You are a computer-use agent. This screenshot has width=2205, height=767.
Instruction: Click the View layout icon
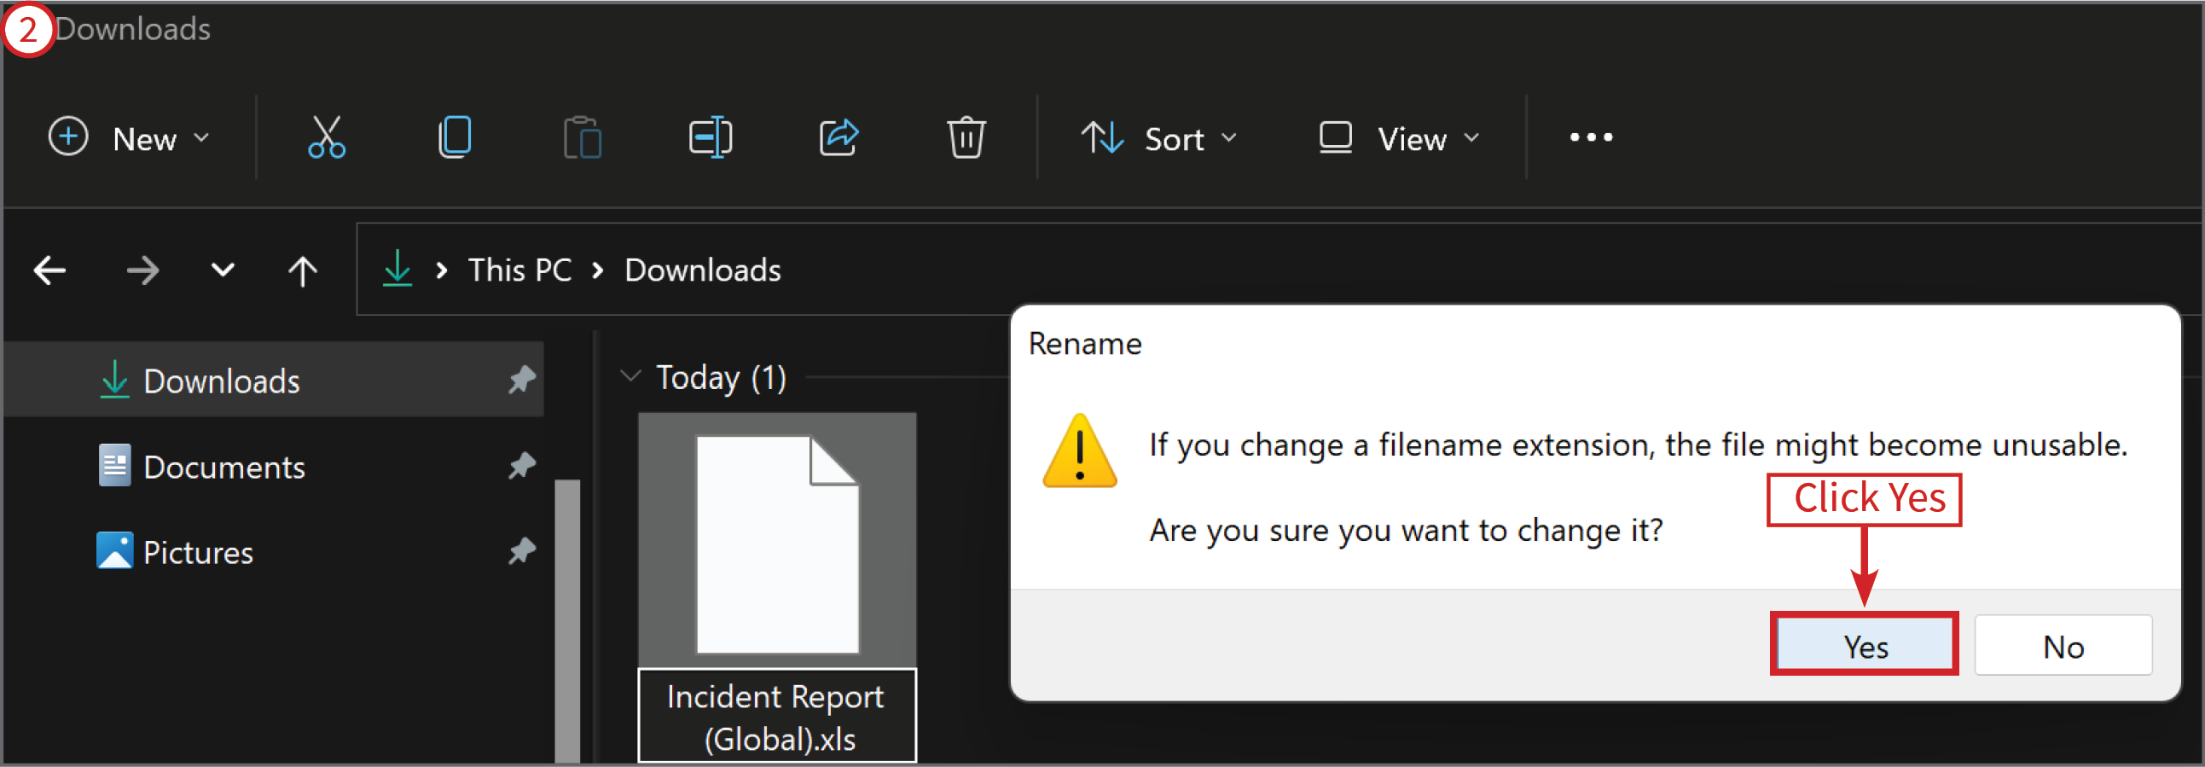point(1335,137)
